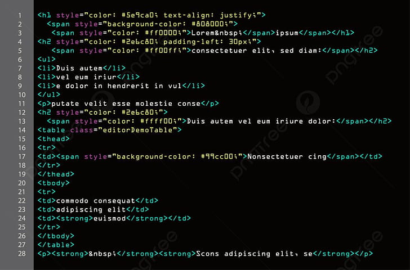Click the 'editorDemoTable' class value
Image resolution: width=410 pixels, height=270 pixels.
(137, 130)
